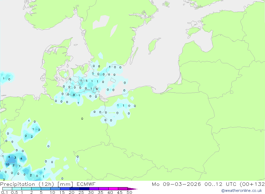Select the 30–35 mm purple legend swatch

(x=94, y=189)
